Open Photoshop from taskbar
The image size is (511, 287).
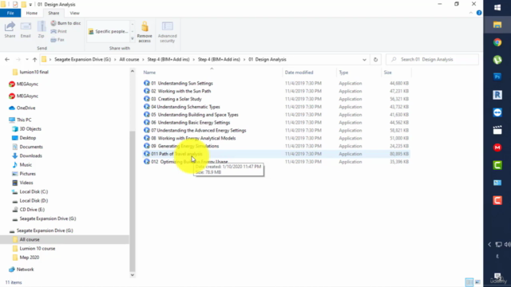pos(497,77)
